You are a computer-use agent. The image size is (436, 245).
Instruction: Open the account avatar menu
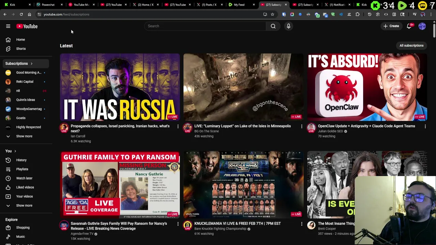(x=422, y=26)
